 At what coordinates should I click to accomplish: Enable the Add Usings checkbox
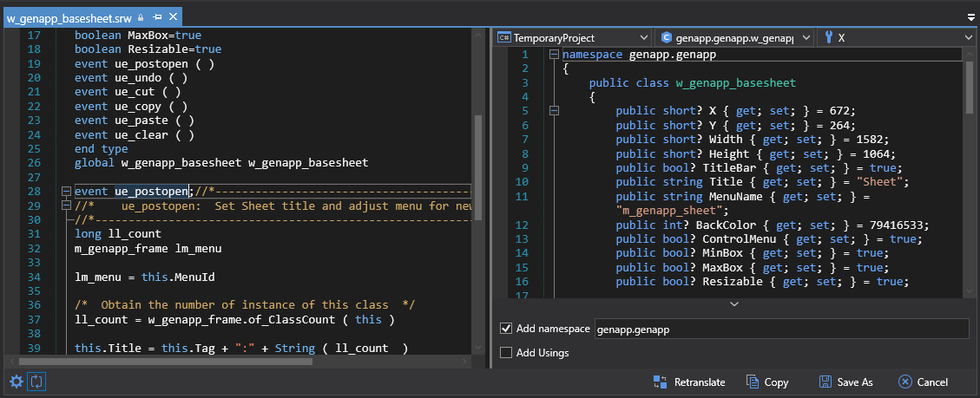click(506, 353)
